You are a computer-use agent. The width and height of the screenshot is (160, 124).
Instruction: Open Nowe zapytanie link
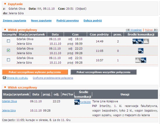pos(41,21)
